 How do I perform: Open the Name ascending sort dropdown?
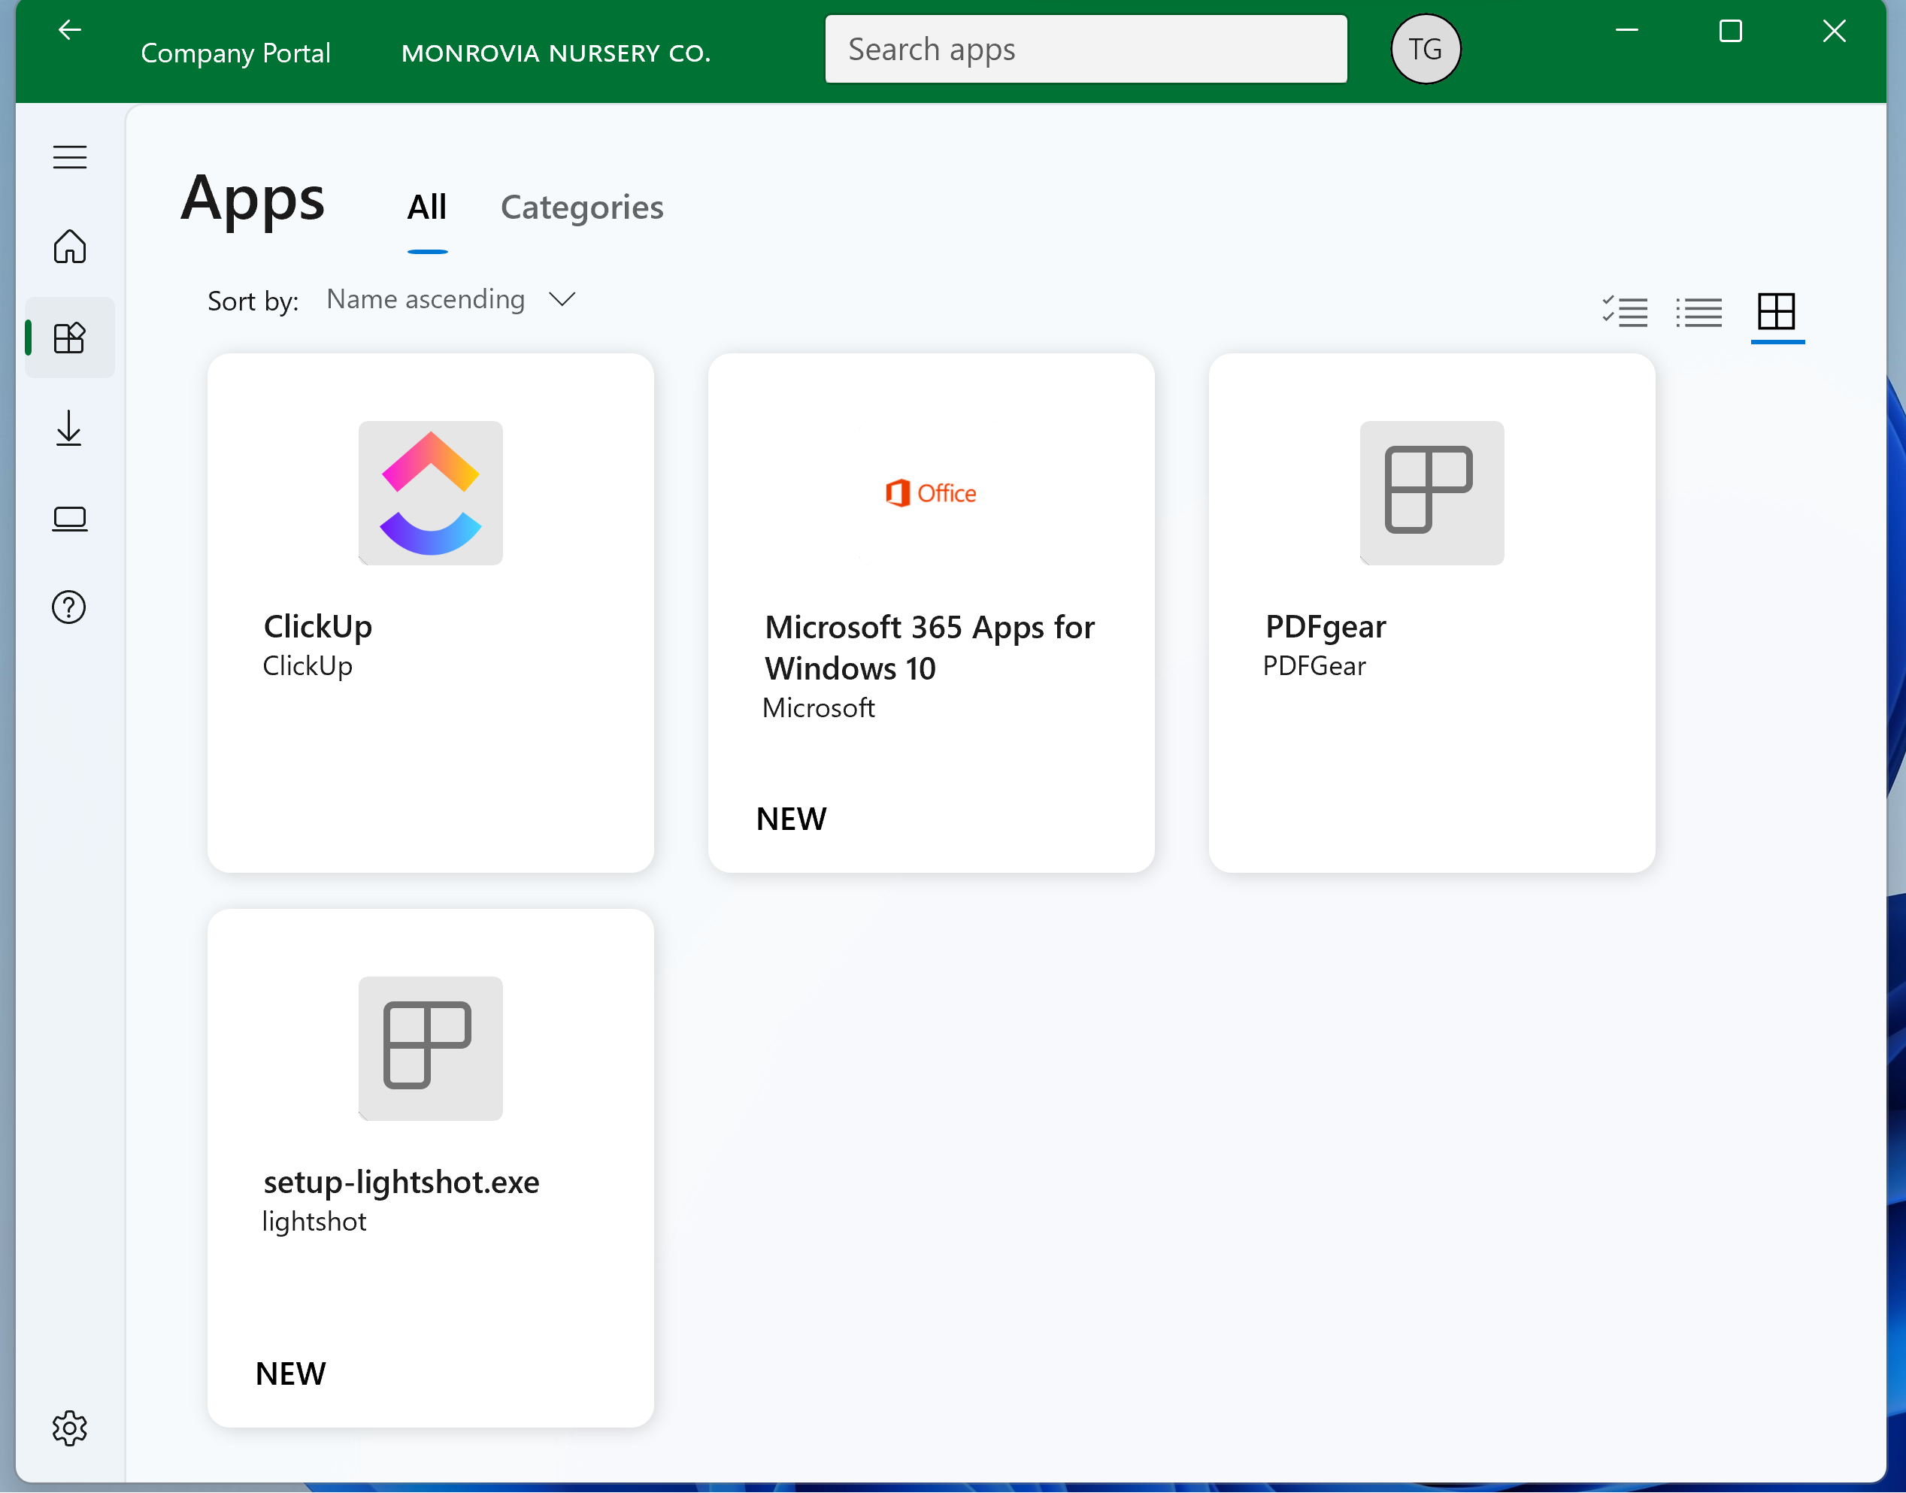[451, 300]
